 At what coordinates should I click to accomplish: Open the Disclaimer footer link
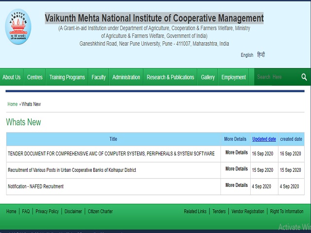73,212
